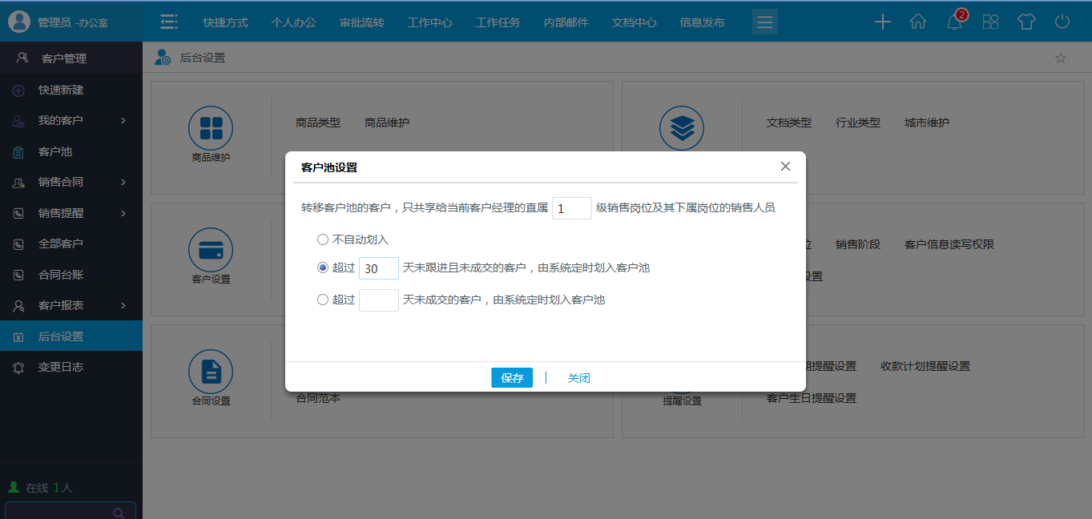Select the 不自动划入 radio option
1092x519 pixels.
coord(323,239)
